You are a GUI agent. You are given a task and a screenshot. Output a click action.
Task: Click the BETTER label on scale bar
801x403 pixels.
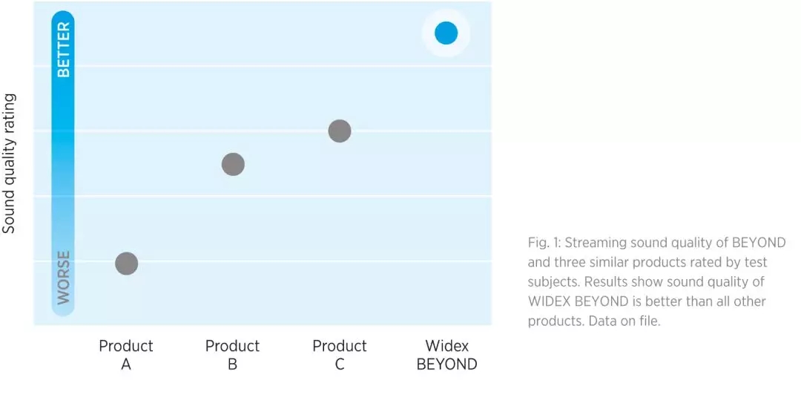point(64,49)
